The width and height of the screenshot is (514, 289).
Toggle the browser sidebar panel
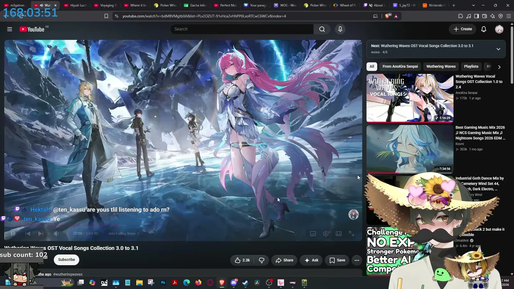point(477,16)
